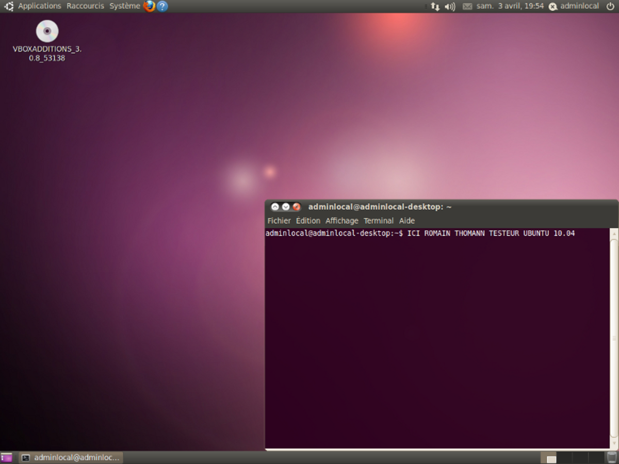Screen dimensions: 619x464
Task: Open the VBOXADDITIONS disc icon on desktop
Action: coord(47,31)
